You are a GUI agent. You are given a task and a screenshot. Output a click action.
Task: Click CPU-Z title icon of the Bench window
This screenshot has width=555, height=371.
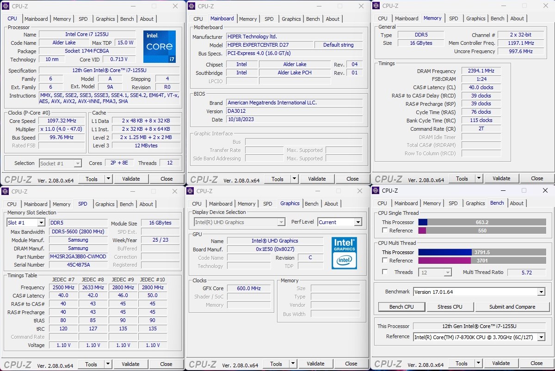(x=376, y=190)
